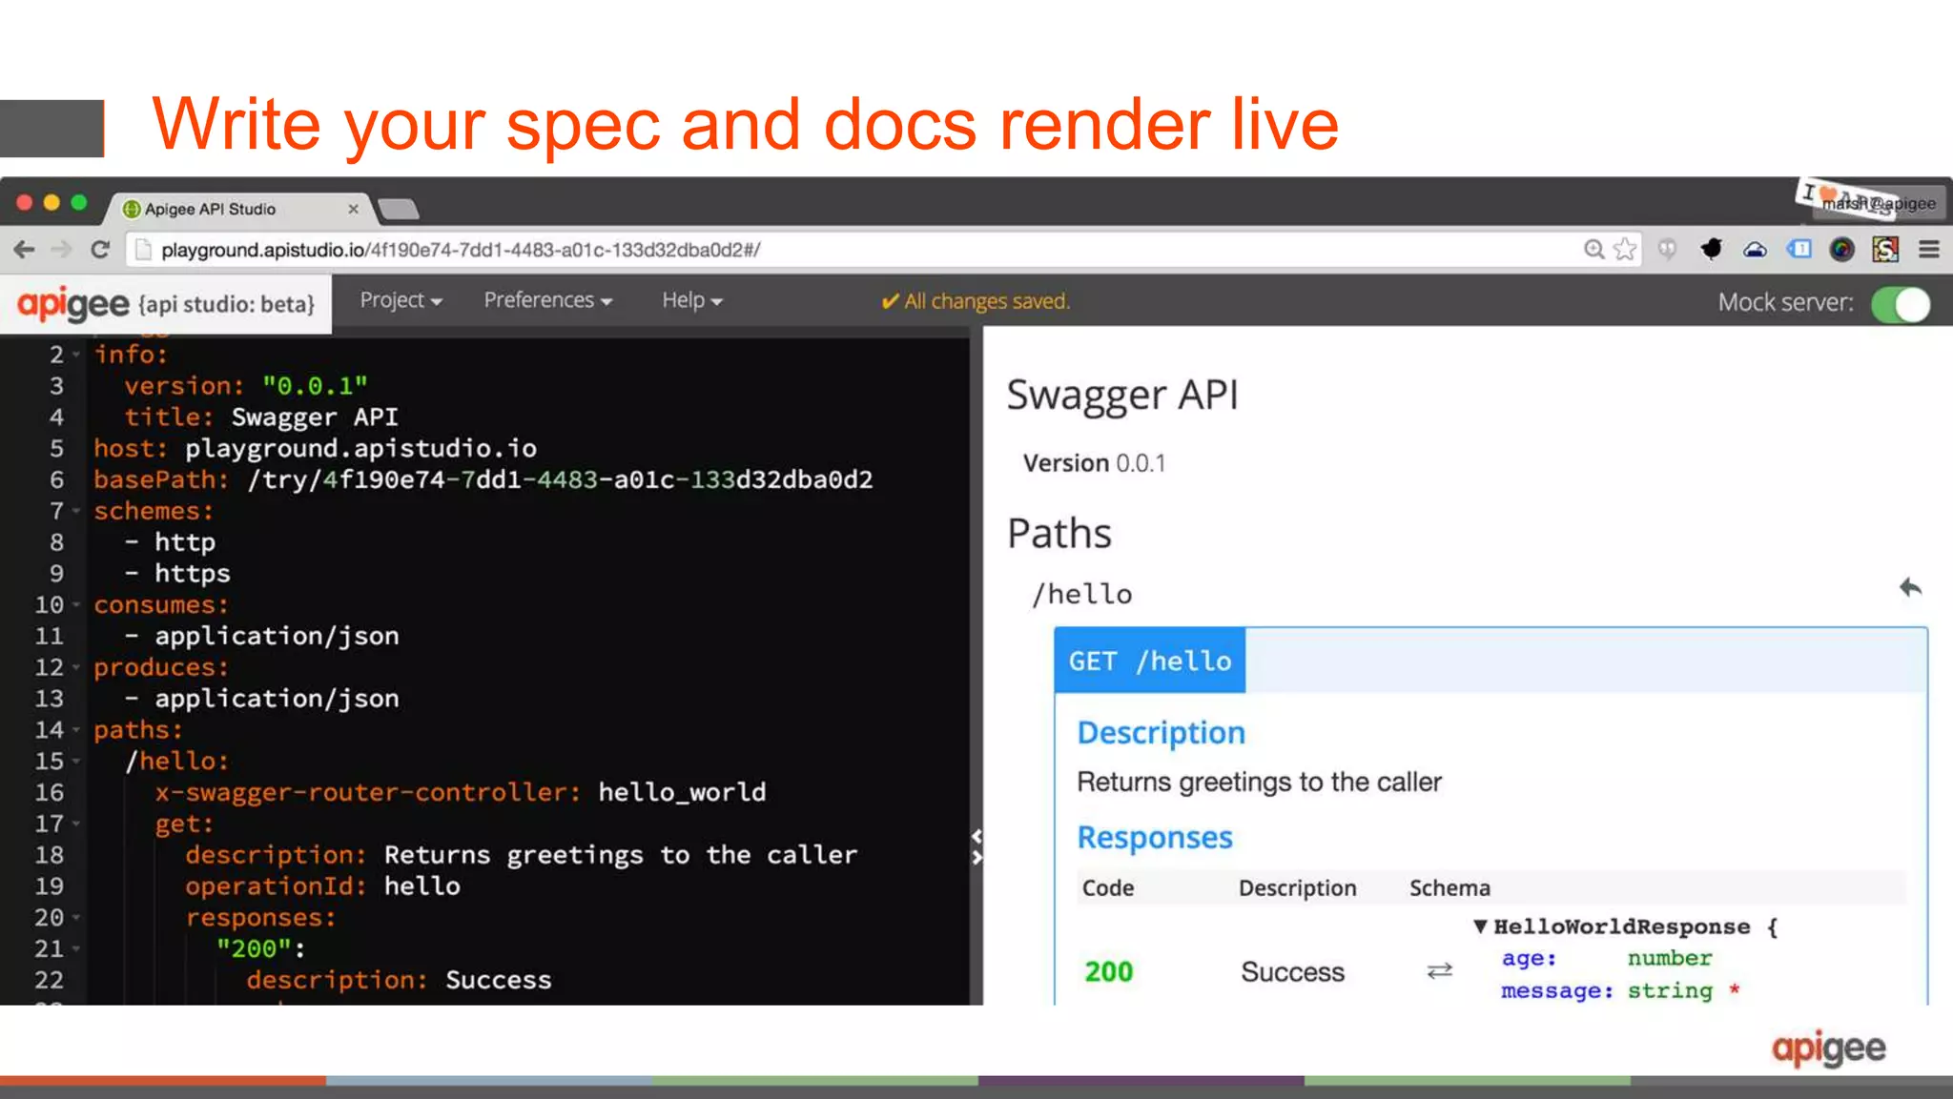Click the schema swap arrows next to Success
The image size is (1953, 1099).
[1439, 971]
